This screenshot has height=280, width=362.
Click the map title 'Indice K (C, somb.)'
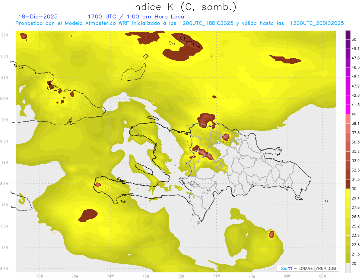tap(184, 7)
